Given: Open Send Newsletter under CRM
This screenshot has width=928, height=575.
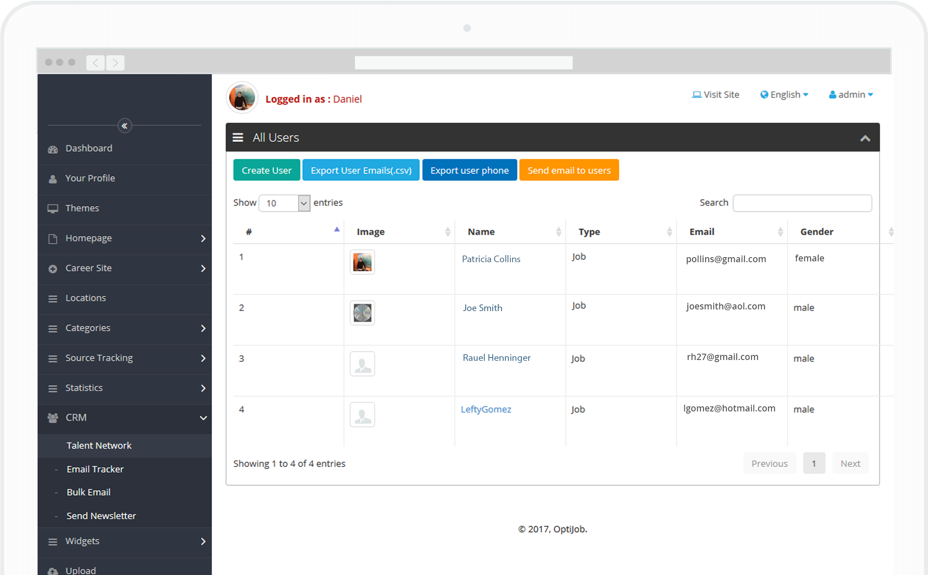Looking at the screenshot, I should tap(101, 516).
